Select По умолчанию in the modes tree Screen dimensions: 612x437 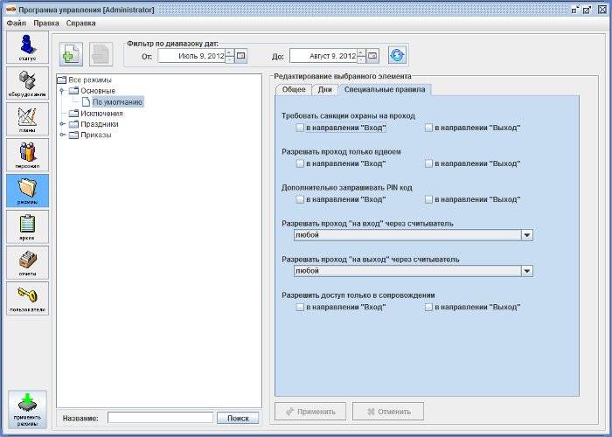116,102
